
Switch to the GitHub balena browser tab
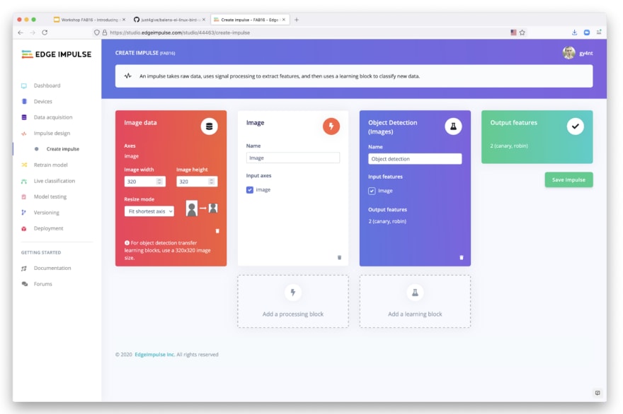tap(169, 20)
